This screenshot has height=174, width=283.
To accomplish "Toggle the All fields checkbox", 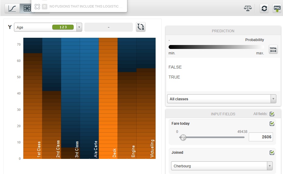I will (272, 114).
